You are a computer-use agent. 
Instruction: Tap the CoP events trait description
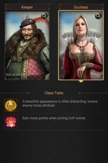[x=54, y=118]
